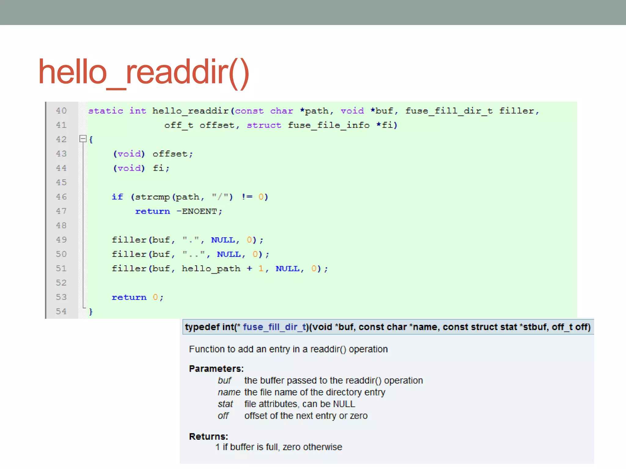This screenshot has width=626, height=469.
Task: Click the return -ENOENT statement
Action: tap(179, 211)
